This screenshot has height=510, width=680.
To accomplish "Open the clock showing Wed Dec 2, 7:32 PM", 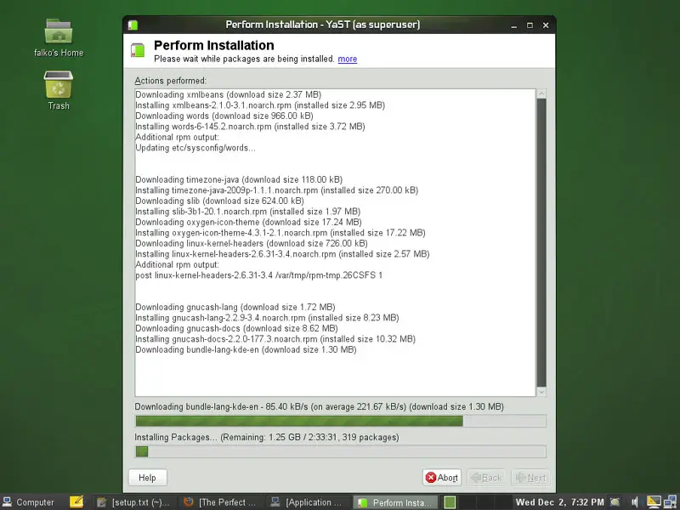I will [559, 502].
